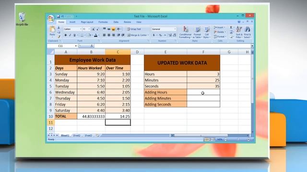
Task: Click the Borders icon
Action: coord(82,35)
